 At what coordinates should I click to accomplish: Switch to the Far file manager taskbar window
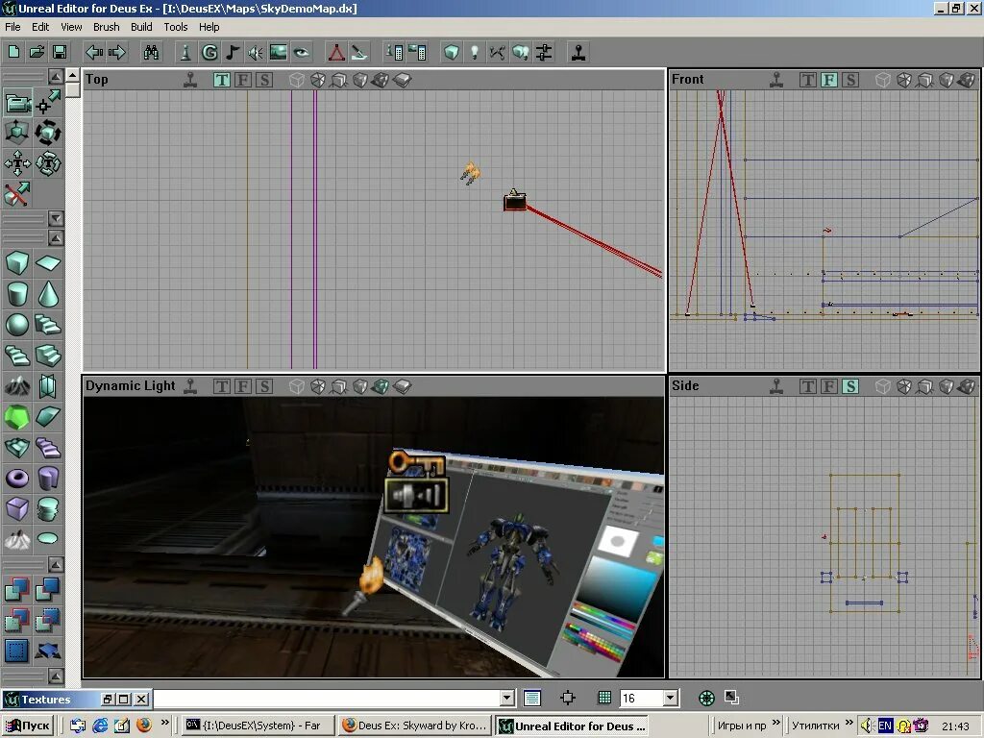coord(257,726)
